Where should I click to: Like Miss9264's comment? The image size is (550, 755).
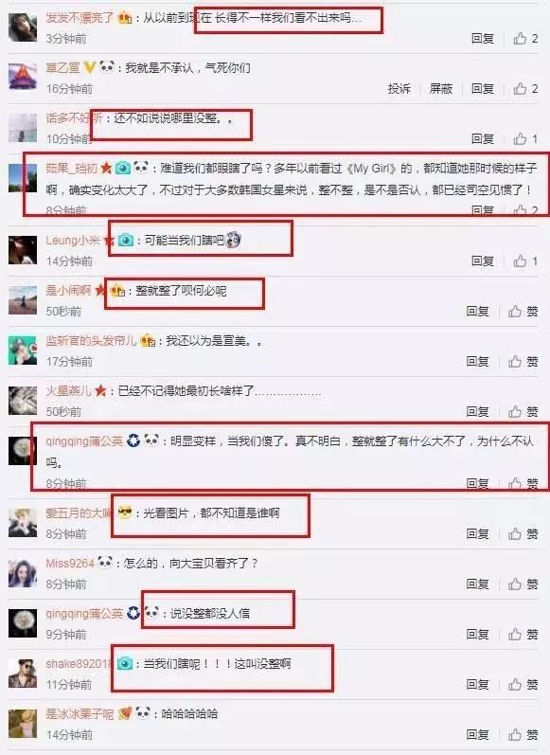(x=523, y=584)
